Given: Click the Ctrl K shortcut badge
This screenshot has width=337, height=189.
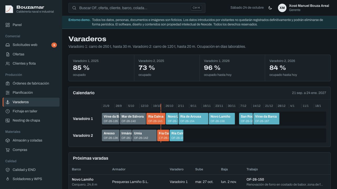Looking at the screenshot, I should [196, 8].
